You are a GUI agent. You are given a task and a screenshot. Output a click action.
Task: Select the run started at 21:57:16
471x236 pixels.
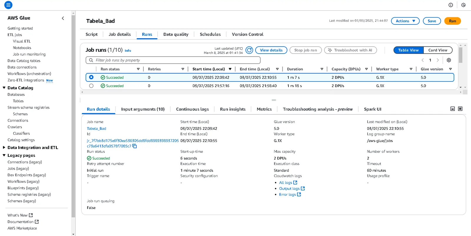click(x=91, y=86)
